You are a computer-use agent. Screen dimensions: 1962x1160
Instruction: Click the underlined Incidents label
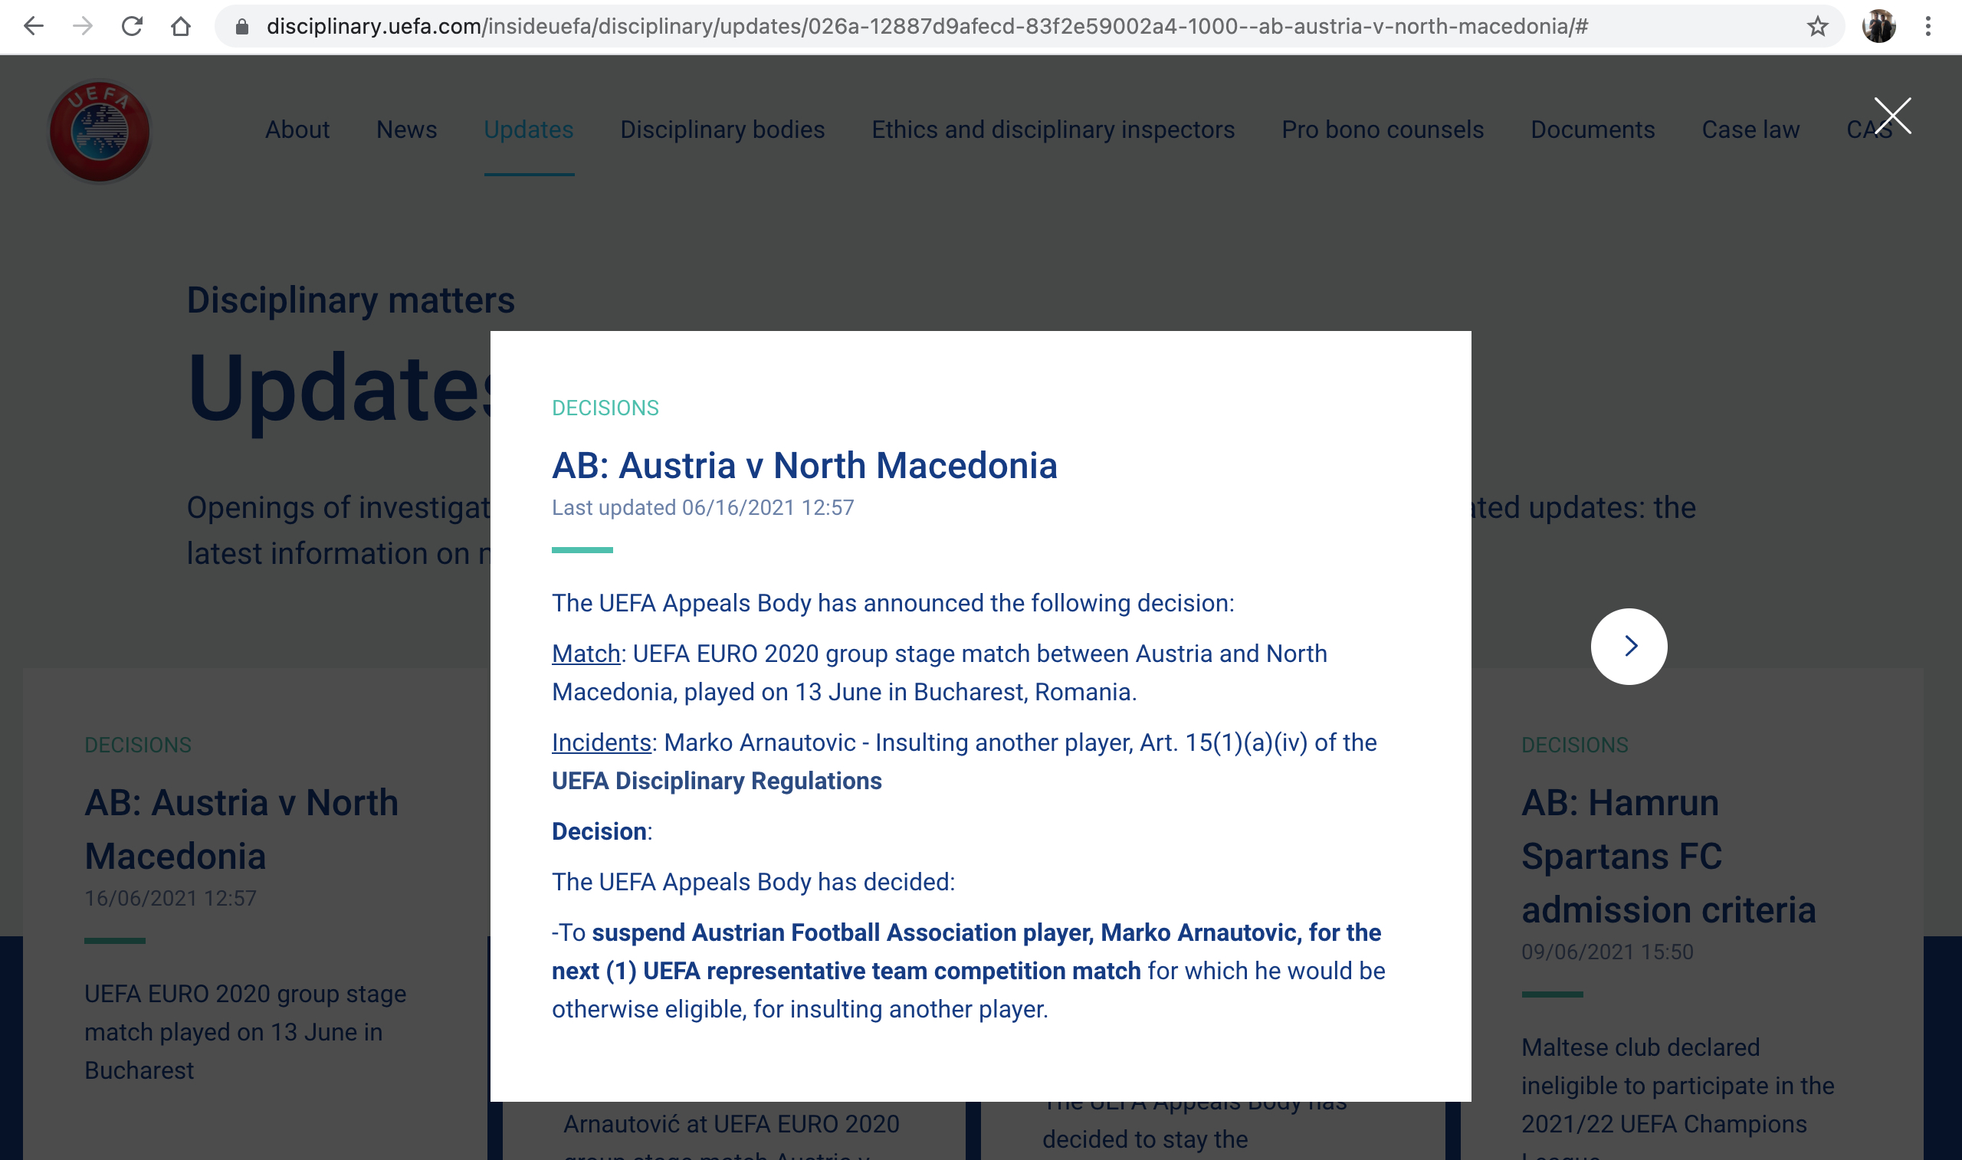[x=601, y=742]
